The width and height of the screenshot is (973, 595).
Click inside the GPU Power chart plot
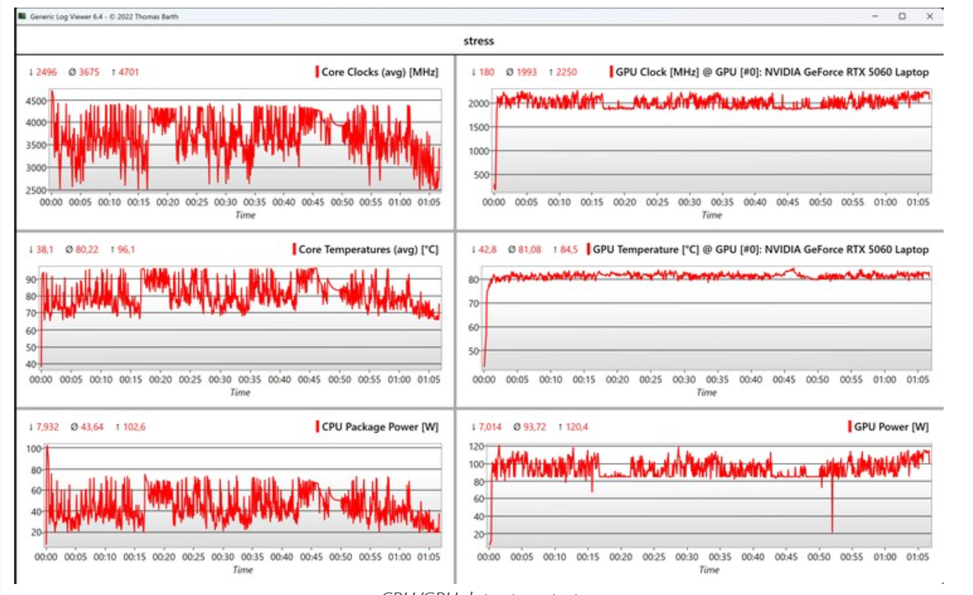(x=710, y=495)
